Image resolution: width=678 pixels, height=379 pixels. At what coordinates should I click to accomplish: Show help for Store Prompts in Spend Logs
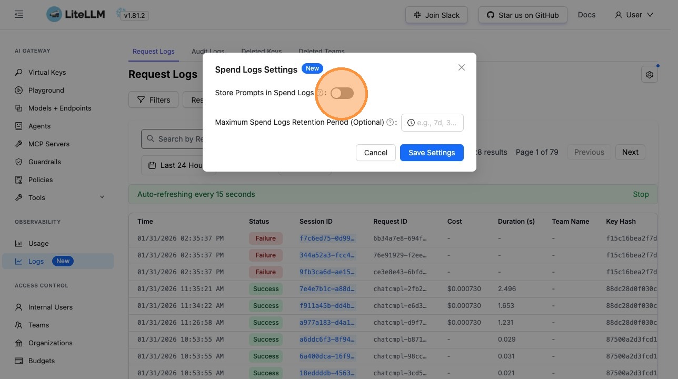pos(320,93)
